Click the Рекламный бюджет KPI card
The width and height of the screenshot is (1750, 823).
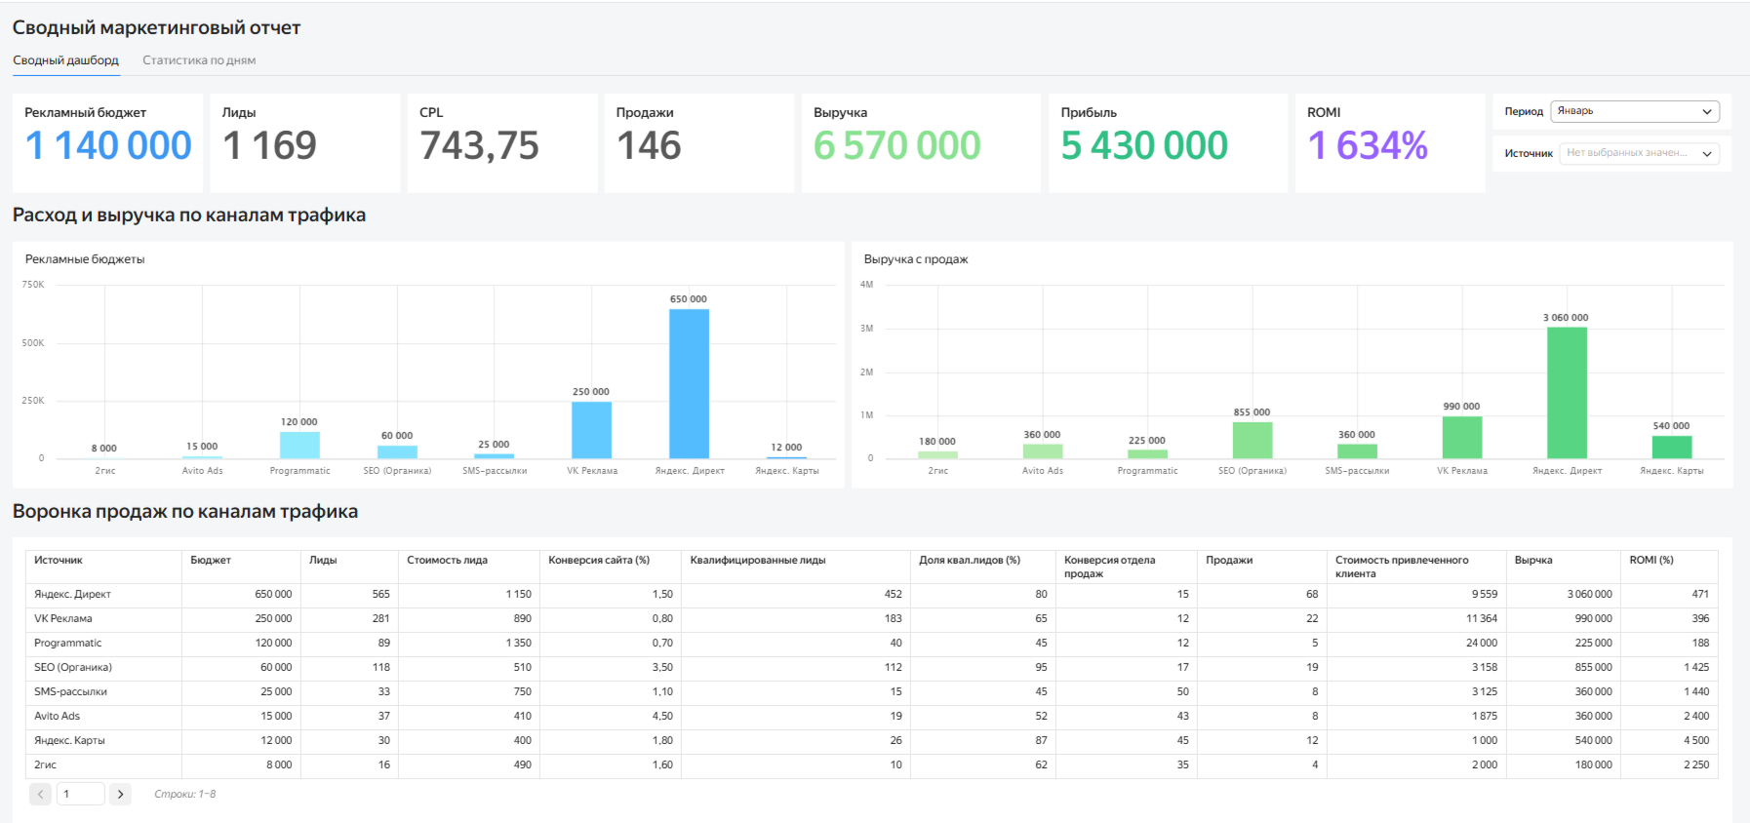[107, 142]
